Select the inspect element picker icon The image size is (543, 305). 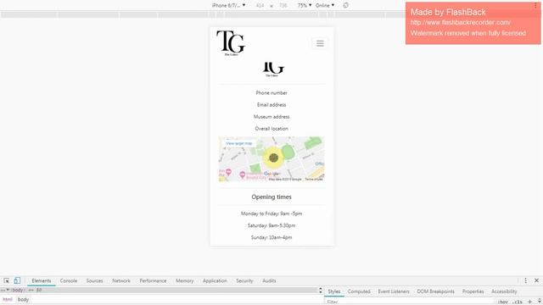(7, 280)
